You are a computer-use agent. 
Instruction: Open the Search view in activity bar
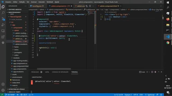pyautogui.click(x=3, y=13)
